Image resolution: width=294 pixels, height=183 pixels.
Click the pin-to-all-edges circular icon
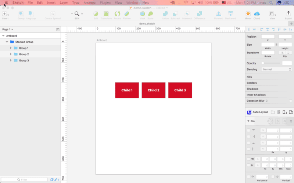(270, 121)
